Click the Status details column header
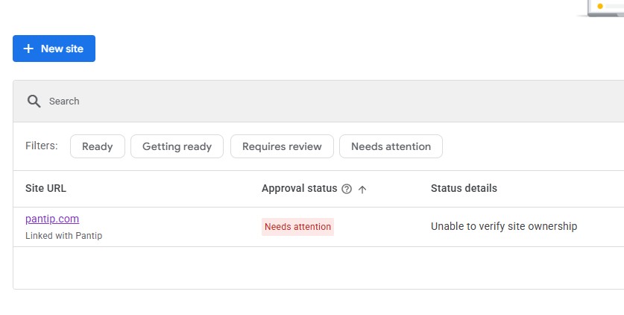Viewport: 624px width, 315px height. click(464, 188)
